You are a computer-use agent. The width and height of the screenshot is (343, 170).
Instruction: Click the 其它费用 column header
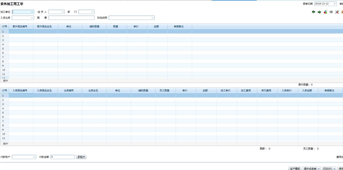tap(267, 91)
